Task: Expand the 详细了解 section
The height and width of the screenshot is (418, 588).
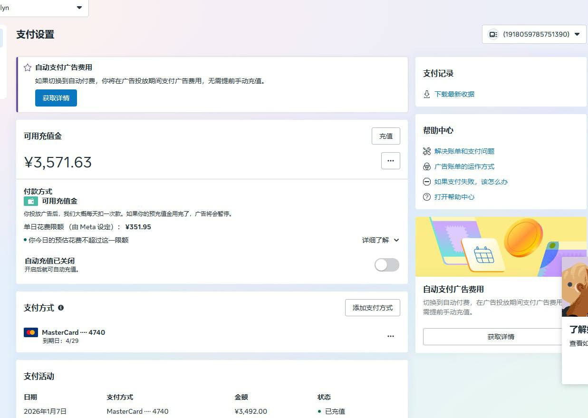Action: pyautogui.click(x=380, y=240)
